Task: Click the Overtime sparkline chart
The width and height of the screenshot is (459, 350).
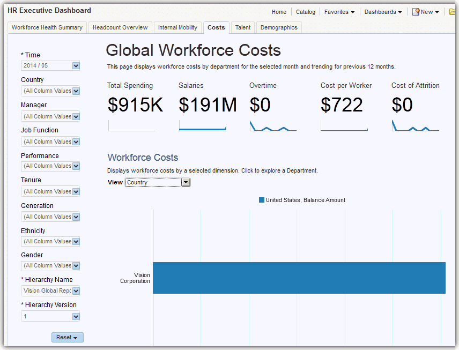Action: coord(273,125)
